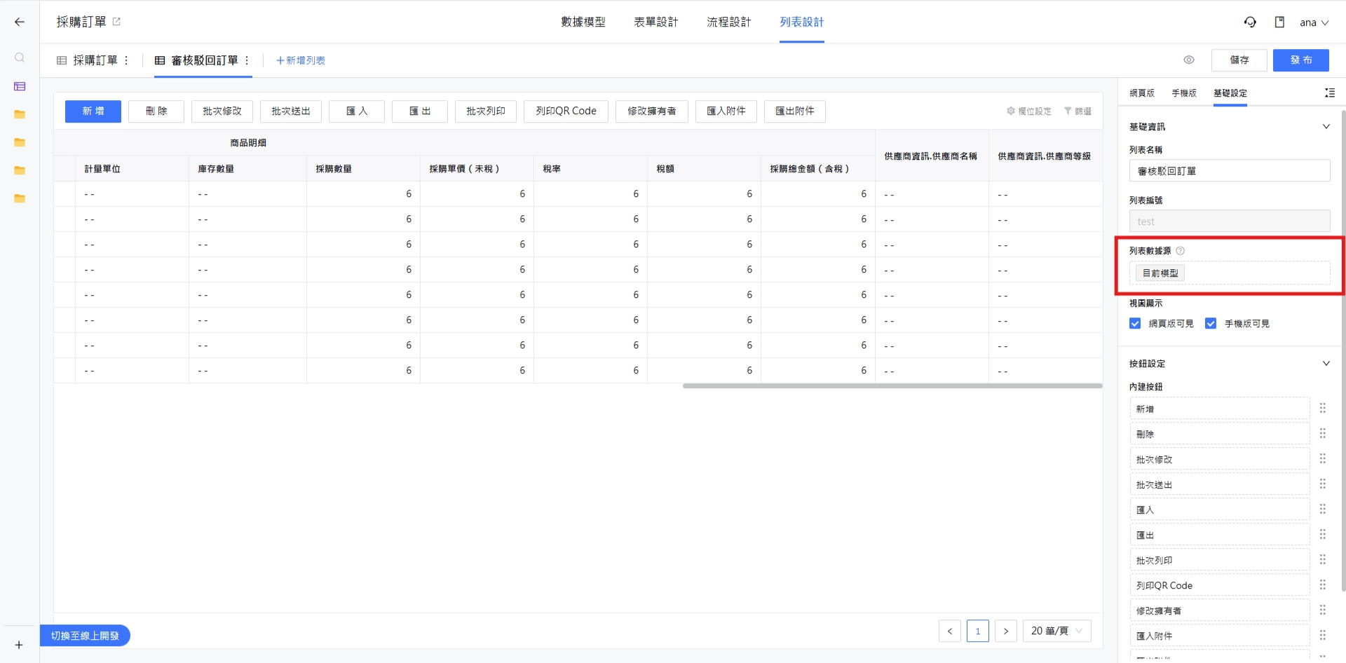
Task: Grab the drag handle of 列印QR Code row
Action: [1323, 585]
